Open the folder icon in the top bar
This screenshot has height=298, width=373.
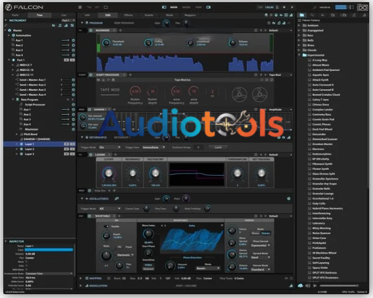(106, 7)
